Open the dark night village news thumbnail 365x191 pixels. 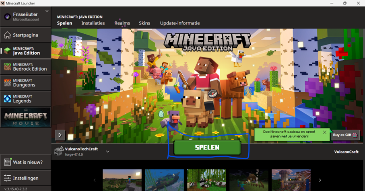(249, 180)
